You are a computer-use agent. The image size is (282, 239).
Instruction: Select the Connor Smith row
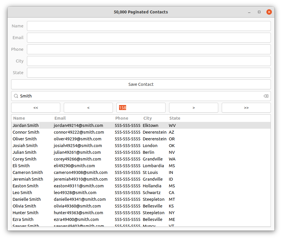(x=141, y=132)
